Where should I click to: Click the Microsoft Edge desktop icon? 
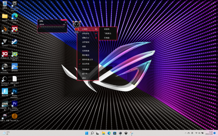click(x=14, y=16)
